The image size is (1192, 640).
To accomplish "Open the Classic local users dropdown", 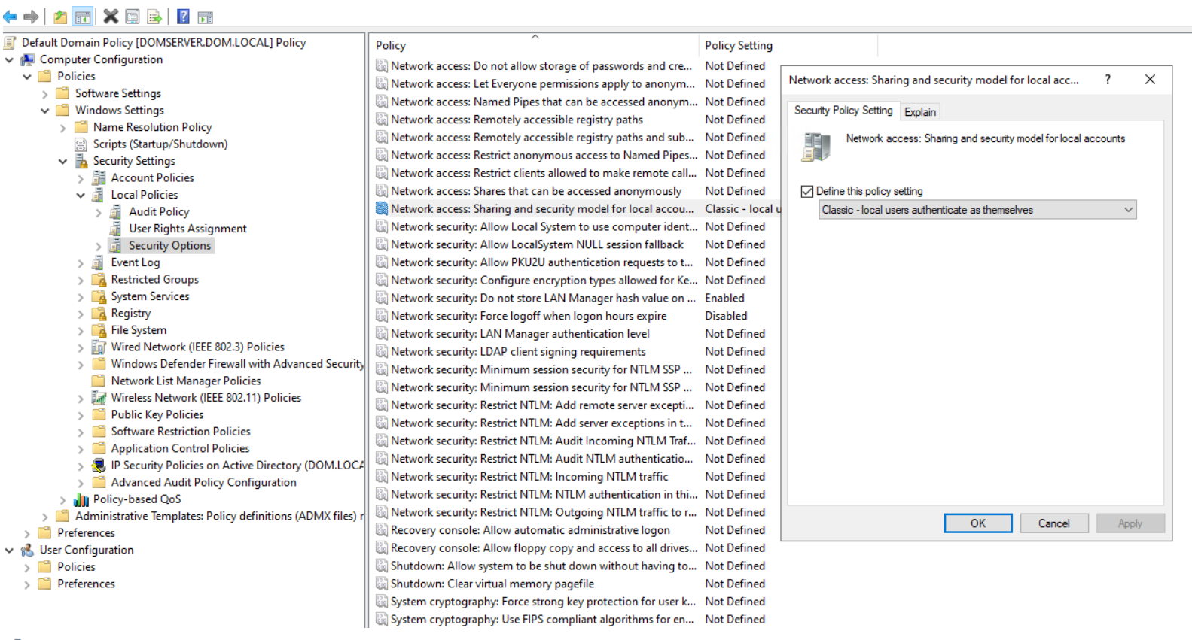I will (977, 210).
